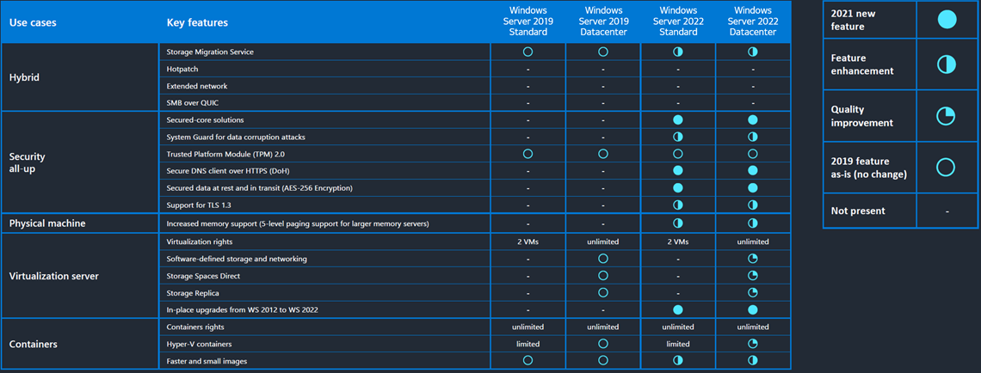Click the Key features column header

point(197,23)
